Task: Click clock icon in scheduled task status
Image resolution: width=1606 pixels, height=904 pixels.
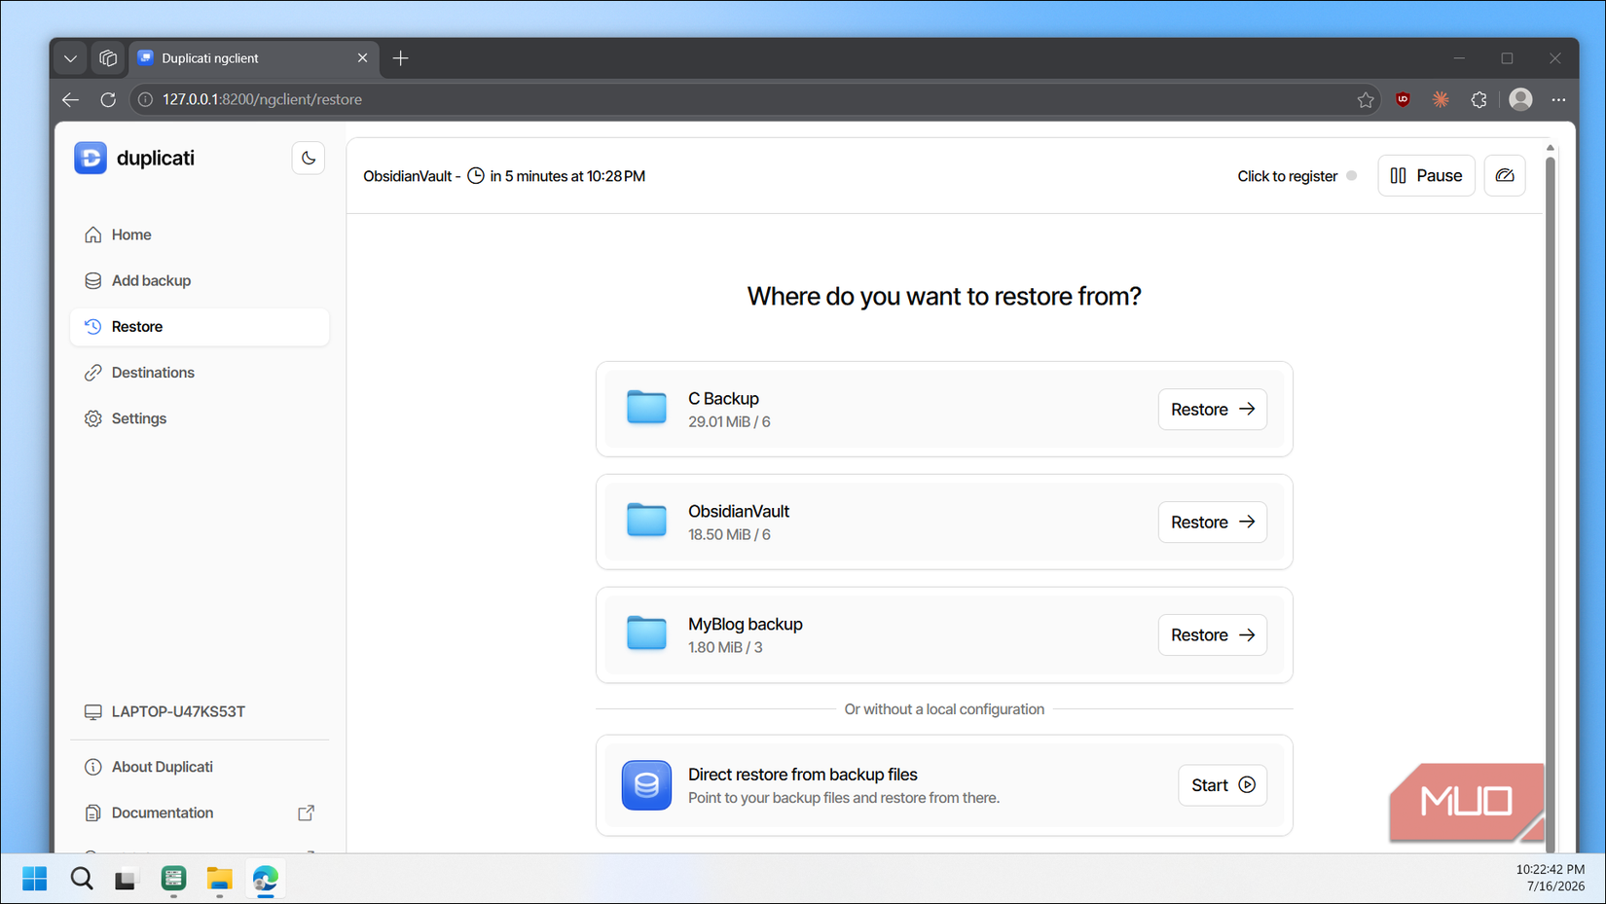Action: 476,176
